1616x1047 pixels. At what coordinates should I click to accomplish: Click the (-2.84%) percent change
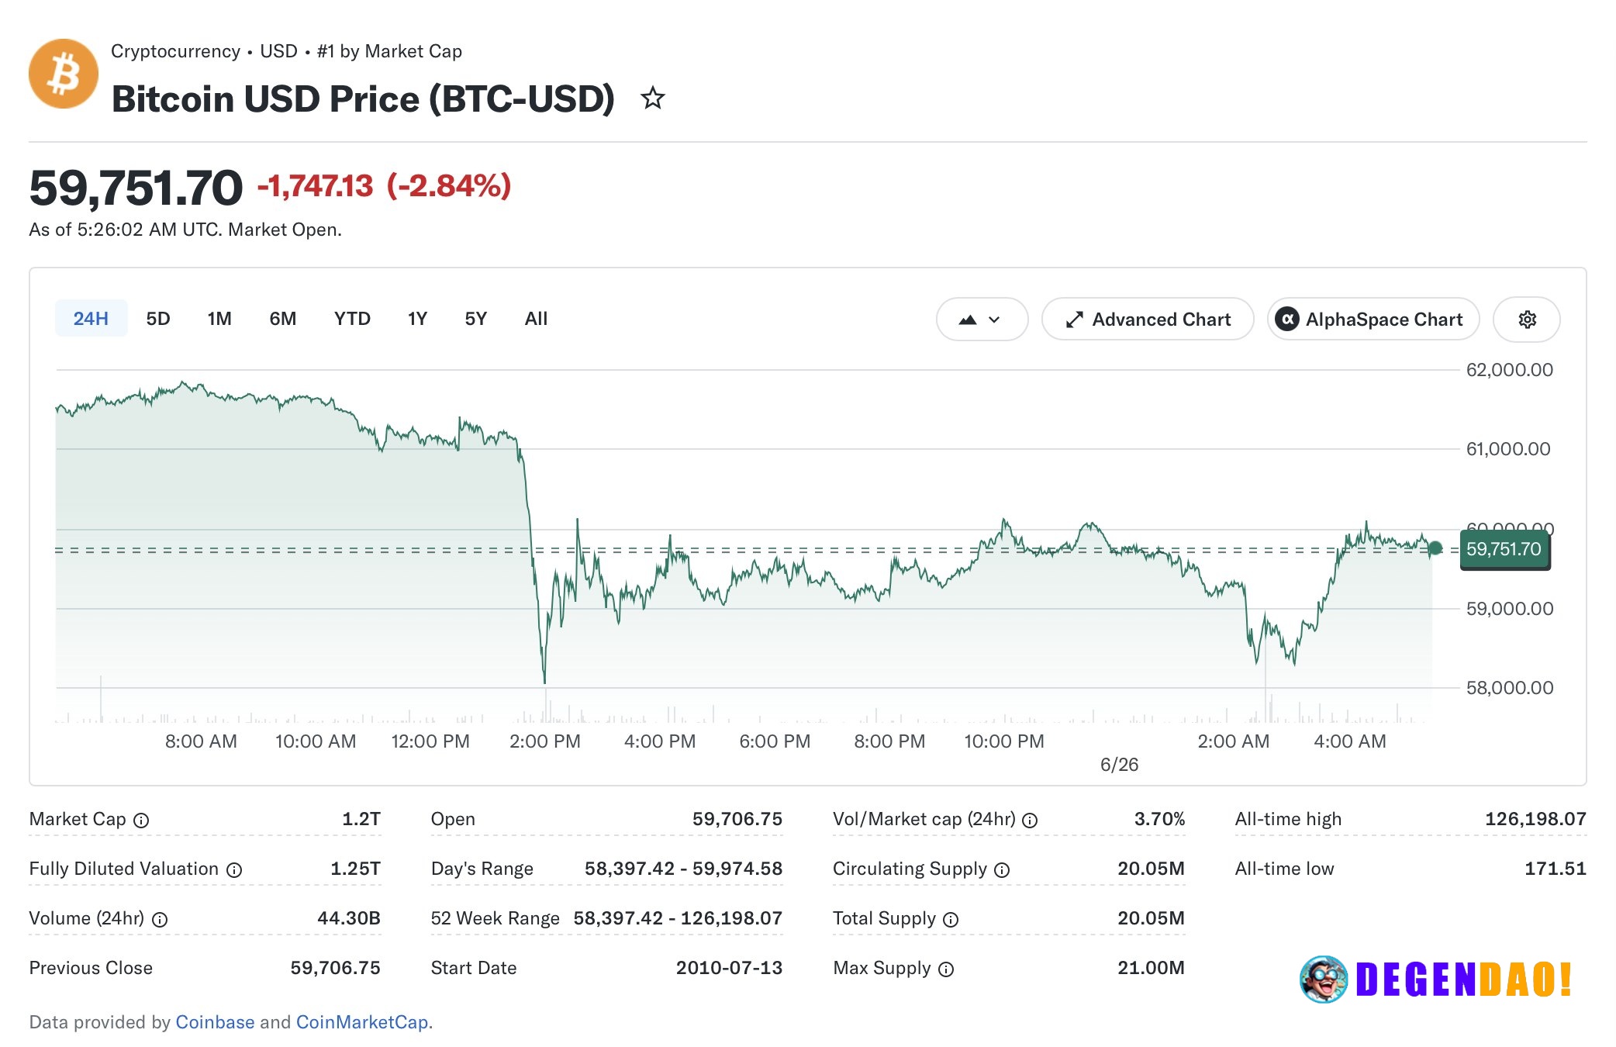tap(449, 186)
